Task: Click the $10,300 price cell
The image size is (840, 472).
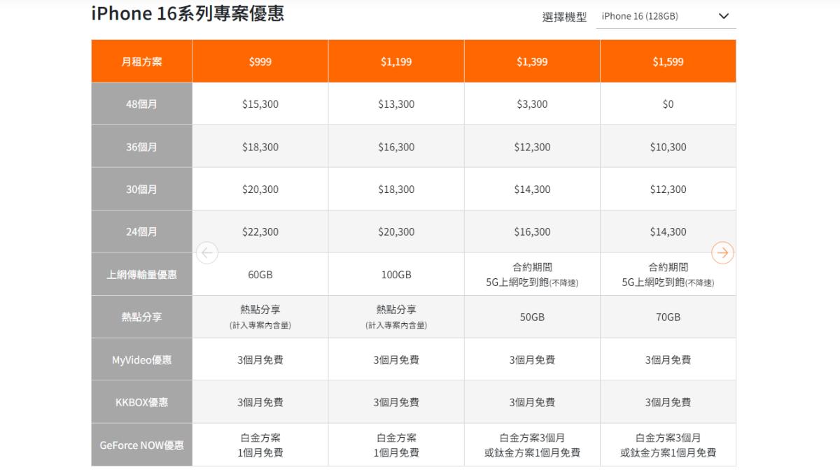Action: click(x=668, y=147)
